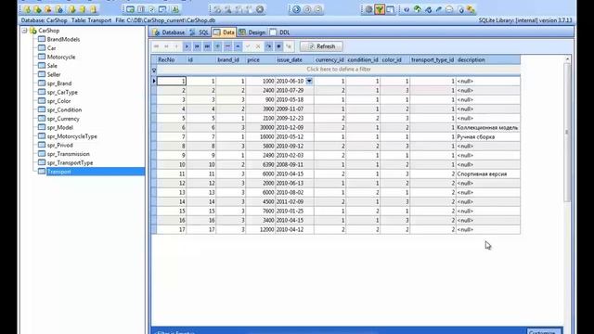Select the highlighted Transport table

[x=58, y=172]
